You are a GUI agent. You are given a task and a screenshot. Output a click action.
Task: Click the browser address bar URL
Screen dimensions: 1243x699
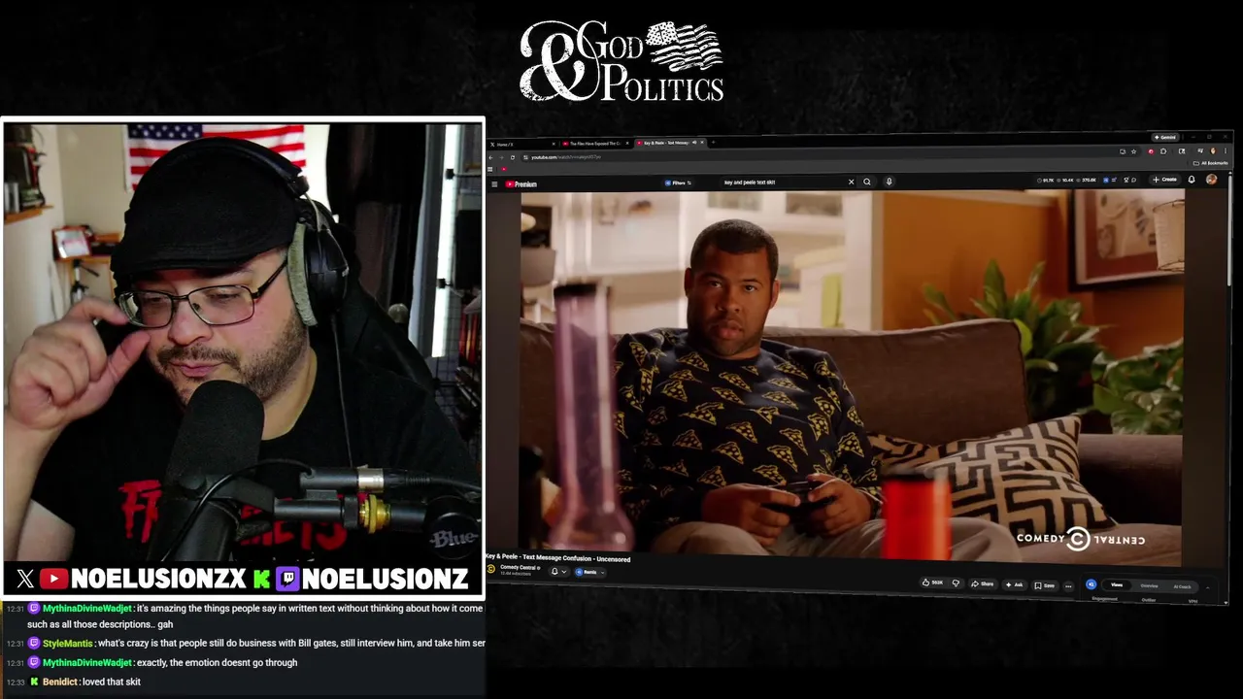click(566, 157)
